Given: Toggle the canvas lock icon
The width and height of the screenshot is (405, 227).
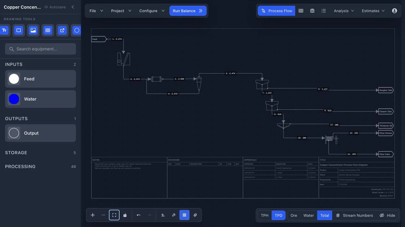Looking at the screenshot, I should tap(125, 215).
